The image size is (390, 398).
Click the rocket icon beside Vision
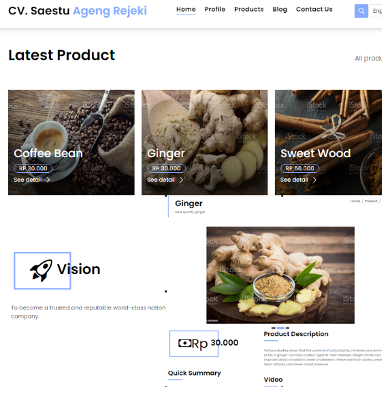click(x=41, y=270)
